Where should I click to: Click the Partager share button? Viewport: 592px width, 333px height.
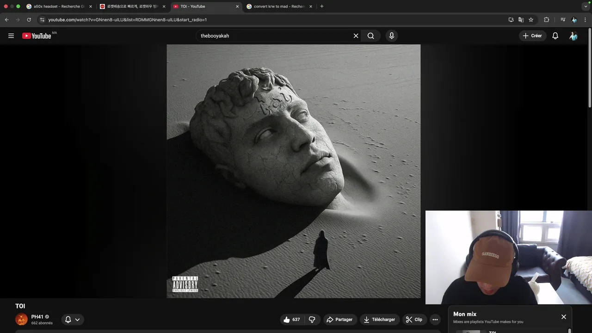339,320
